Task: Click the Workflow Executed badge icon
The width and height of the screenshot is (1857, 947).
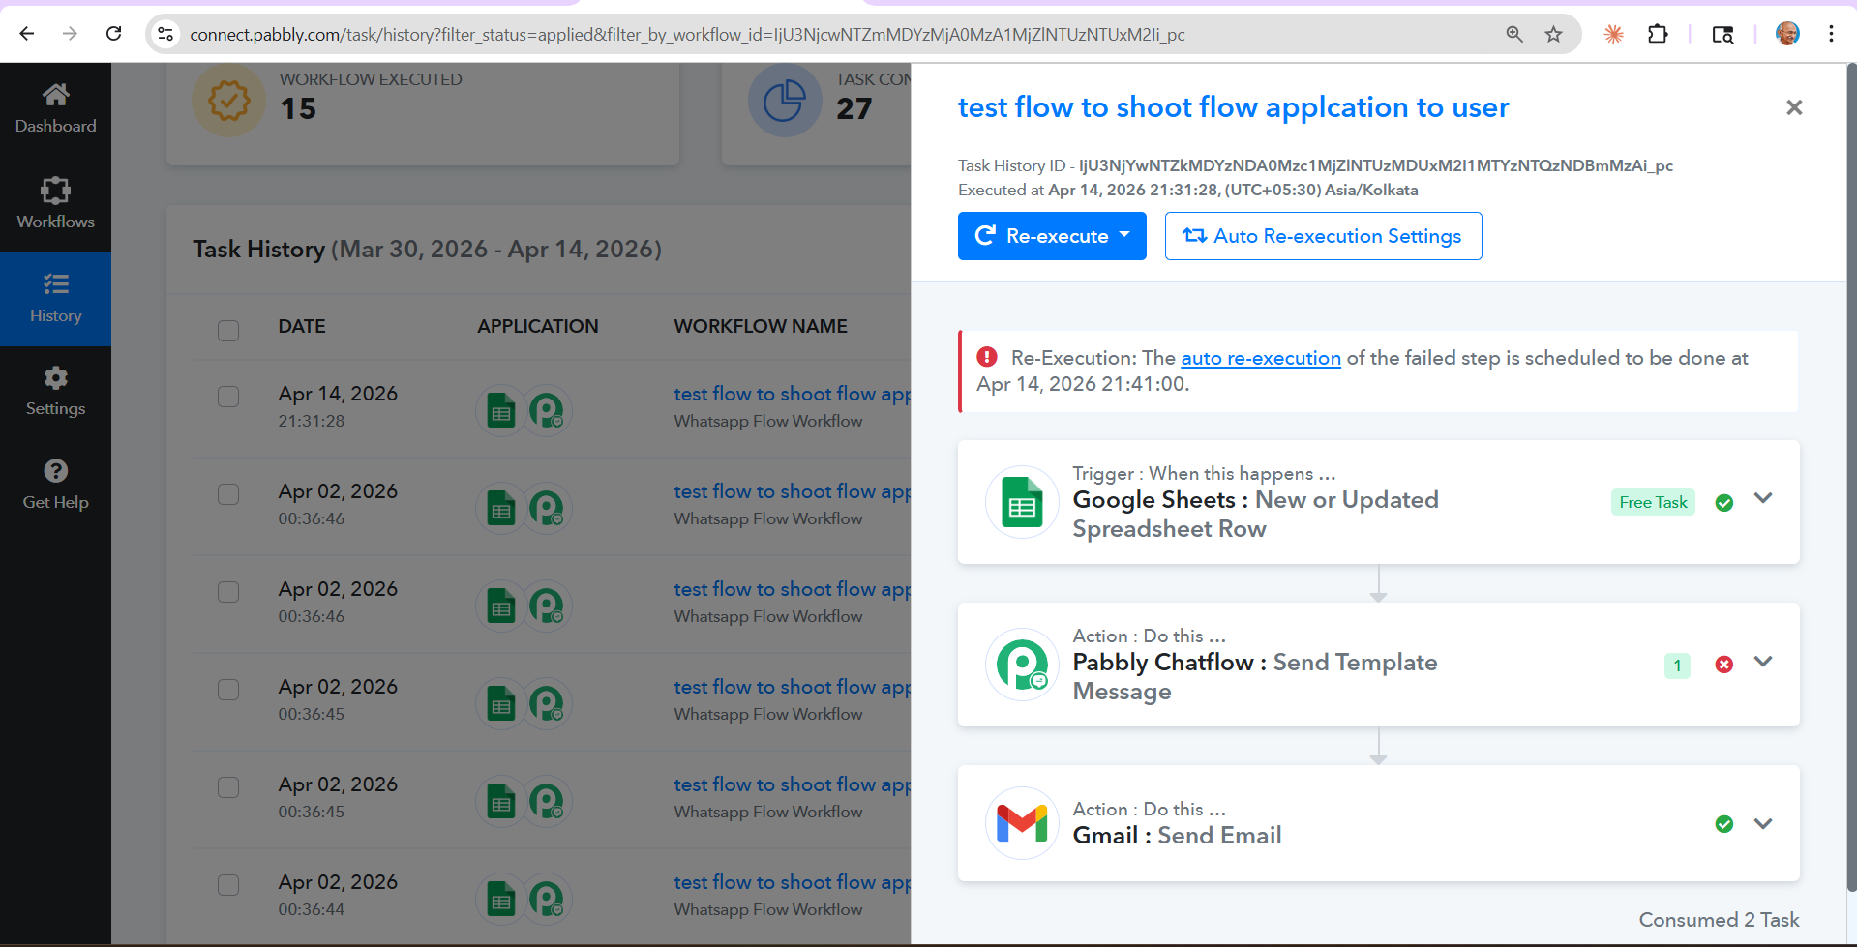Action: point(228,100)
